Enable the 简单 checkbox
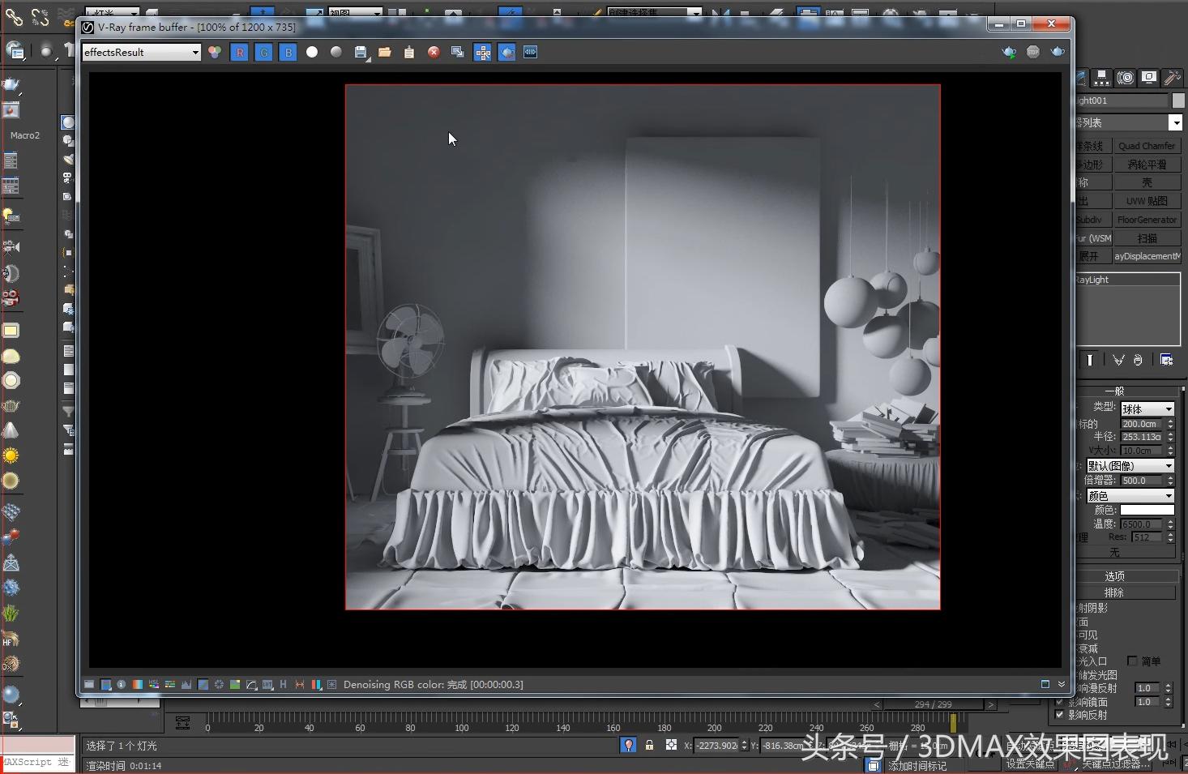This screenshot has width=1188, height=774. click(1132, 661)
